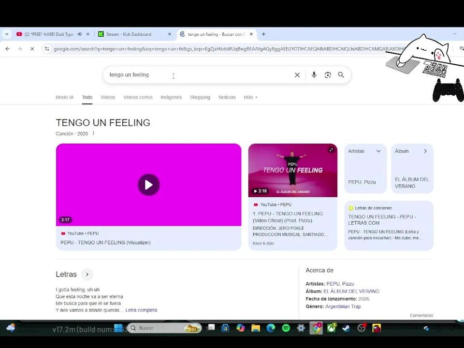The height and width of the screenshot is (348, 464).
Task: Expand Letras with the arrow button
Action: click(x=87, y=275)
